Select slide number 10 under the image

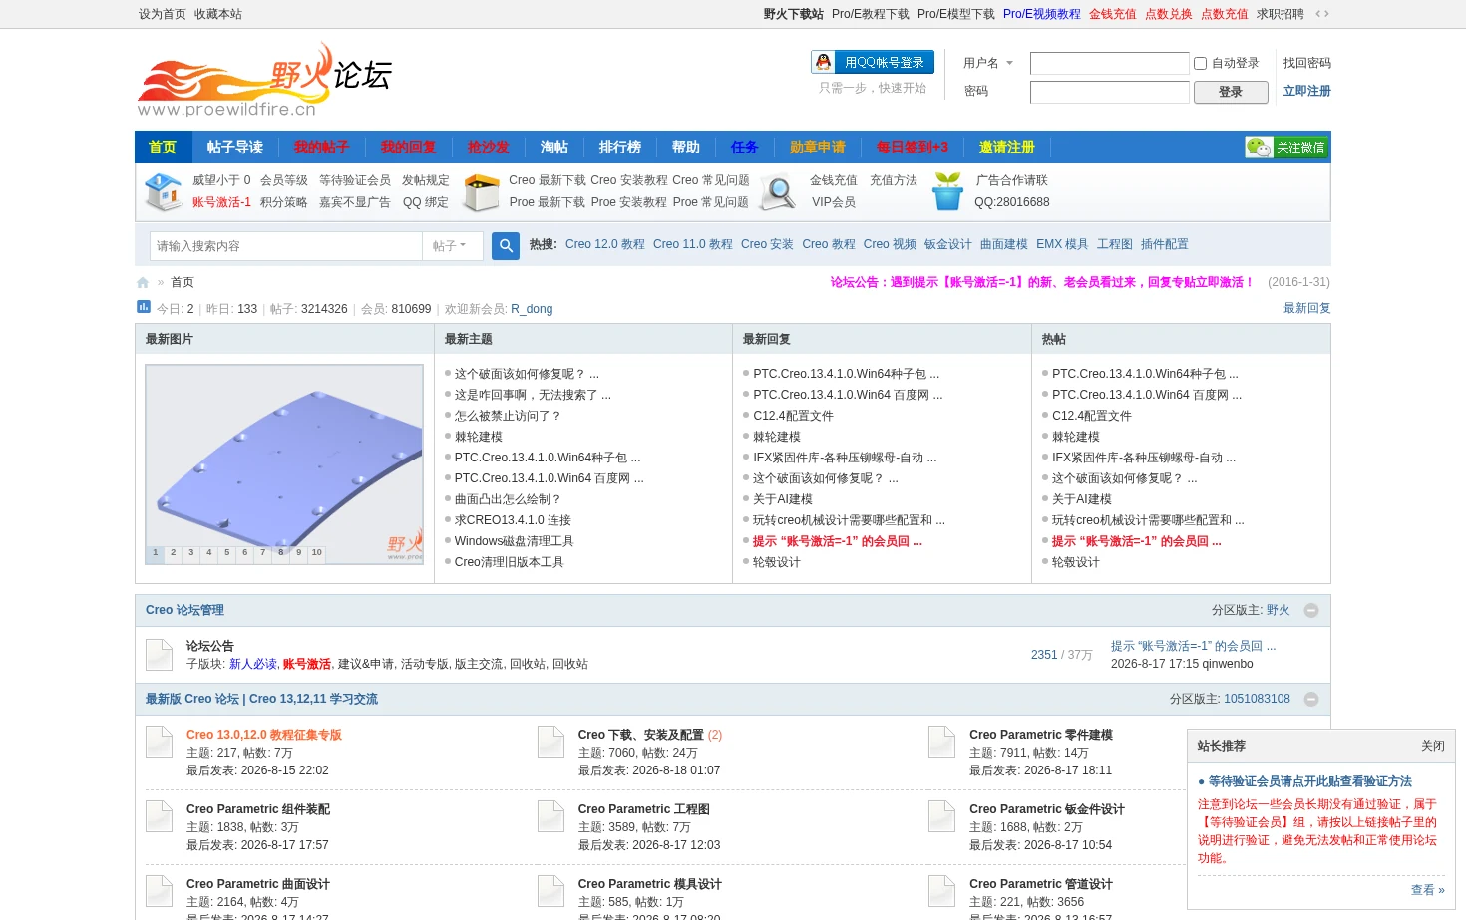point(317,553)
